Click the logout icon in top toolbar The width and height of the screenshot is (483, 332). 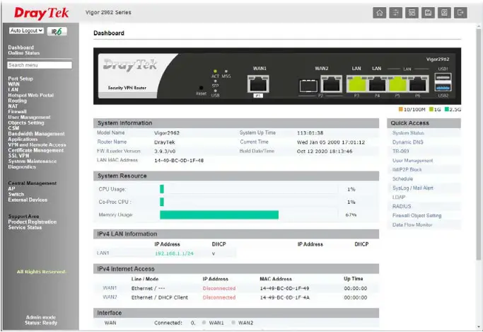click(460, 13)
